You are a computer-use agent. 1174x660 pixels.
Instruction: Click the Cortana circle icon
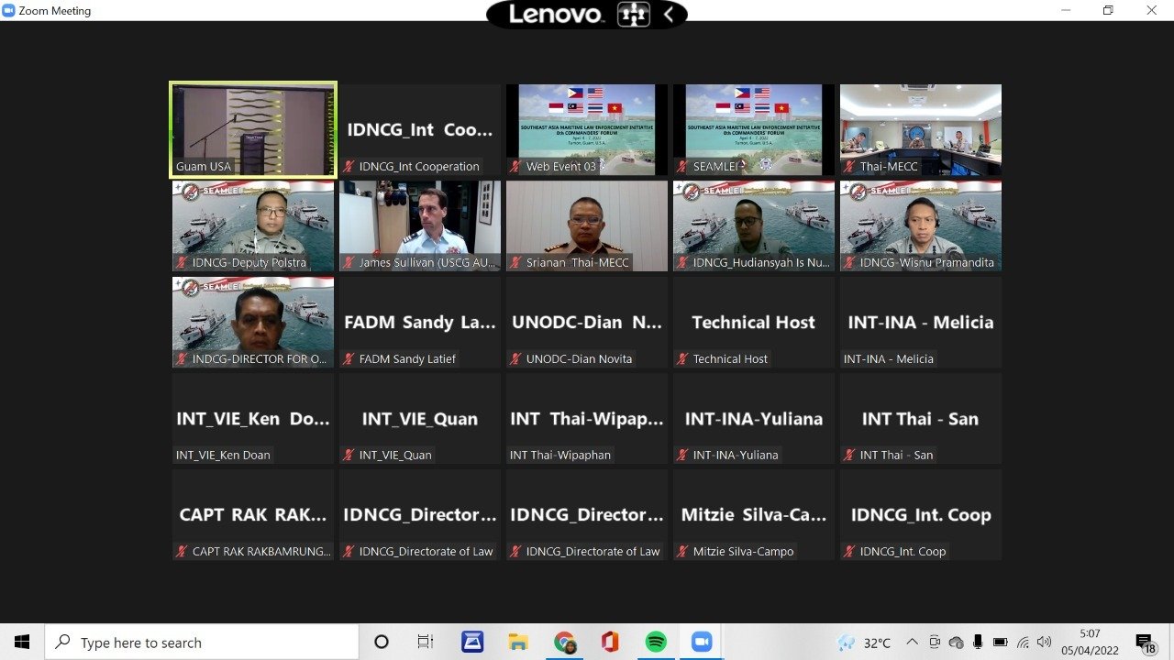pos(382,643)
